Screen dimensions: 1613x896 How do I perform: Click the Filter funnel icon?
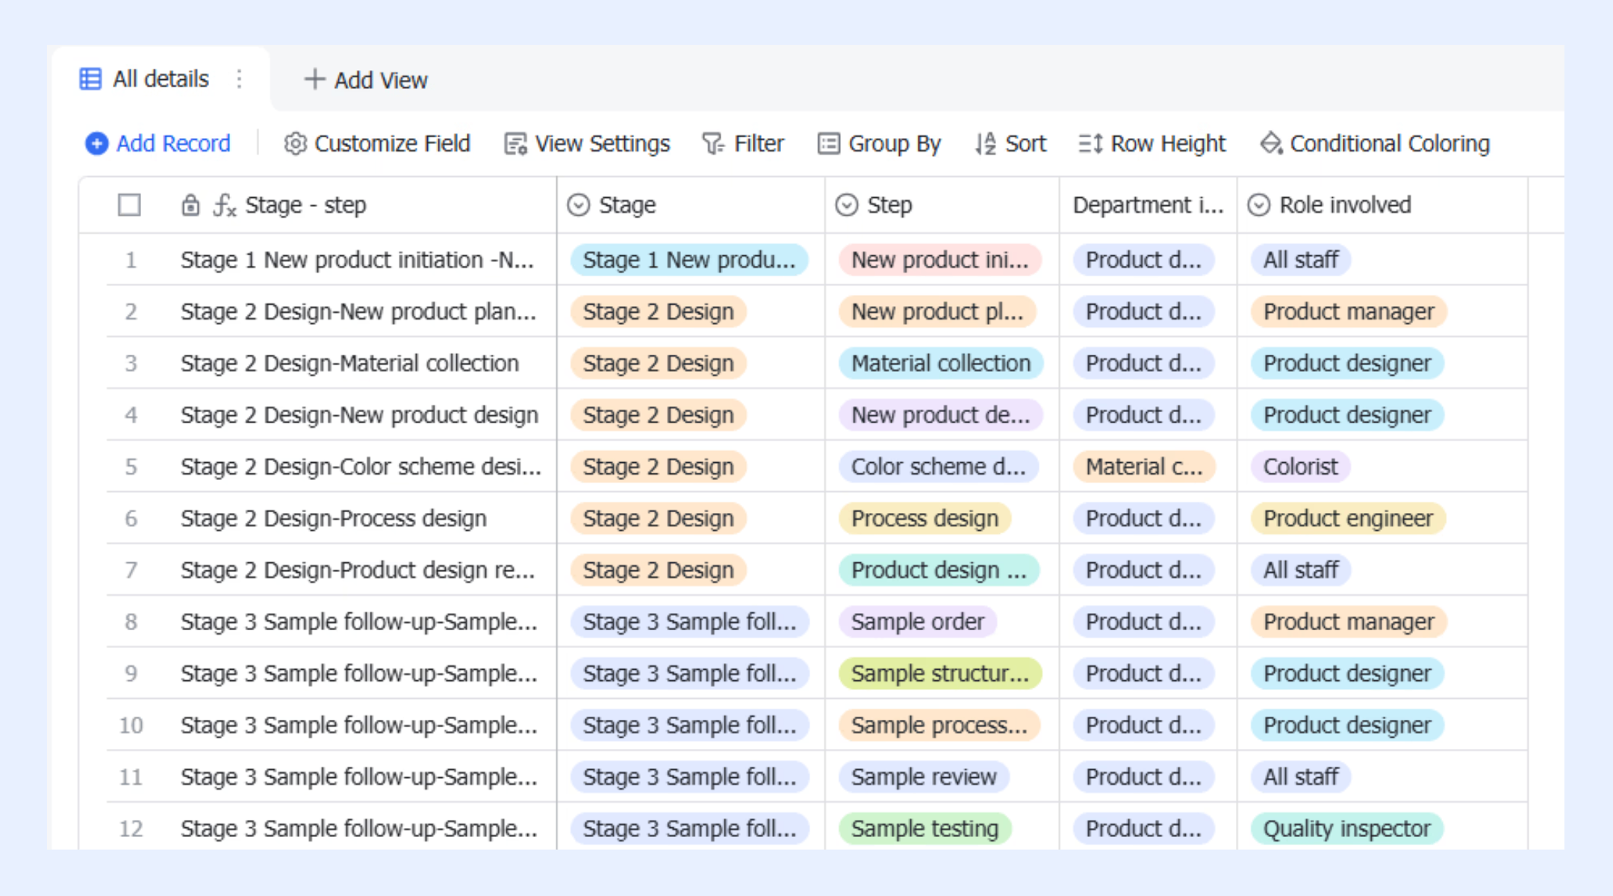[713, 143]
